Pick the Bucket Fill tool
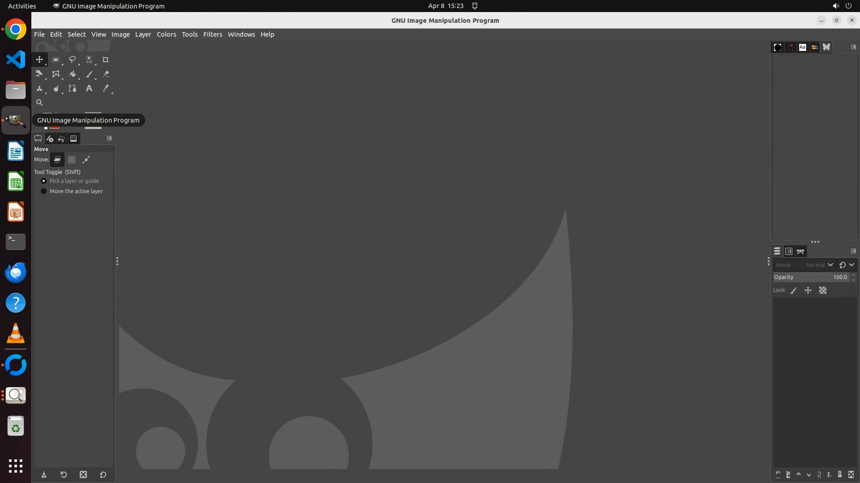Image resolution: width=860 pixels, height=483 pixels. pos(73,74)
